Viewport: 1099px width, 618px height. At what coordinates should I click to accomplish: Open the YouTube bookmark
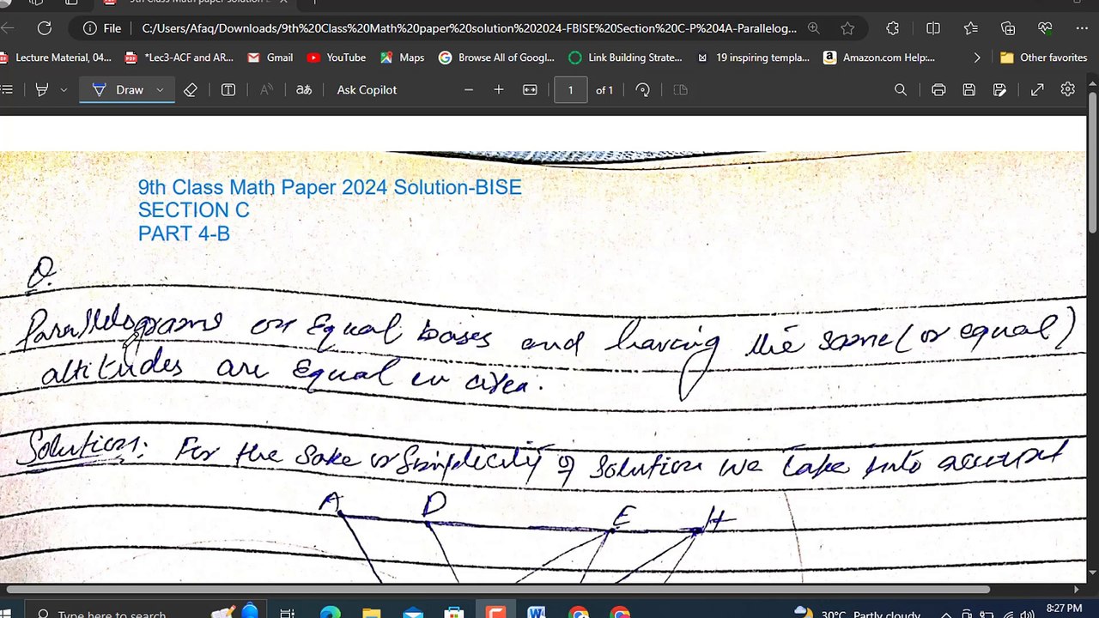[337, 58]
